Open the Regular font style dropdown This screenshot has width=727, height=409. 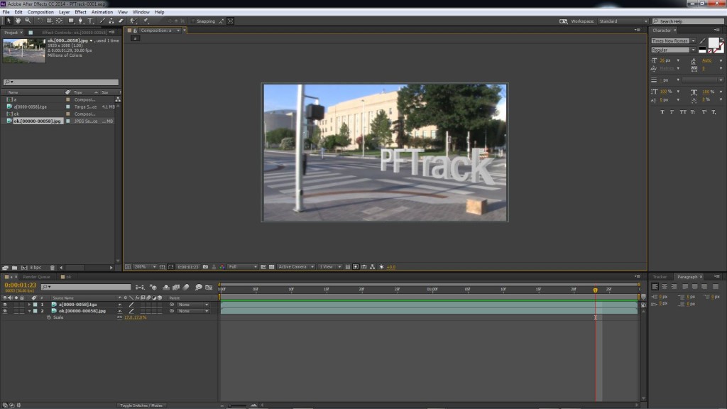coord(673,50)
